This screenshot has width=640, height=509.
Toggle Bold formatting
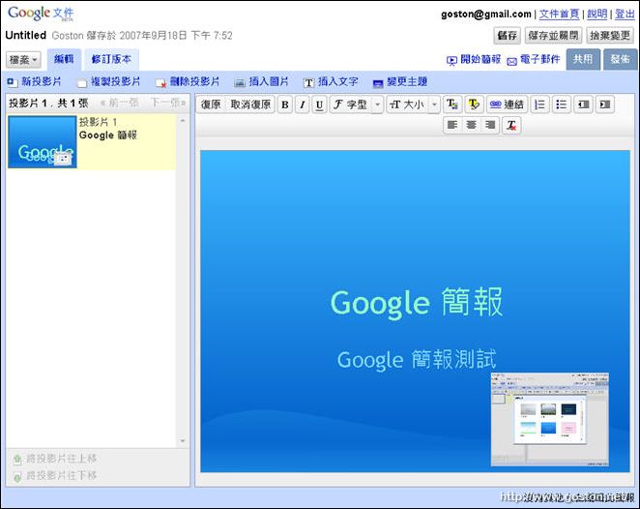[285, 105]
